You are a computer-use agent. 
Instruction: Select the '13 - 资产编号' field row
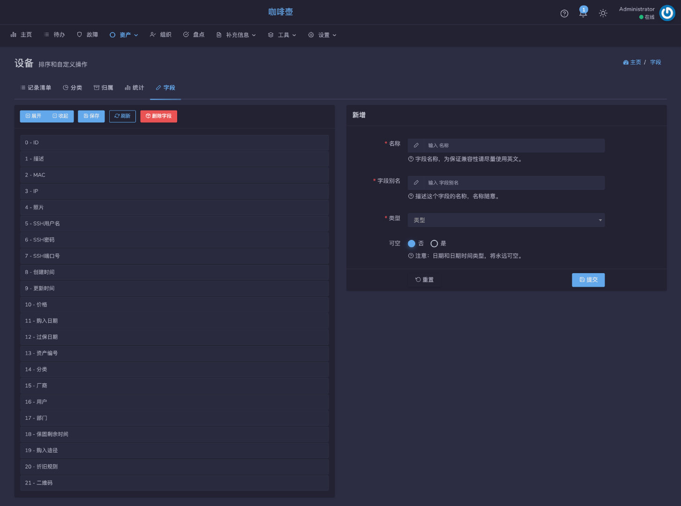(x=174, y=353)
